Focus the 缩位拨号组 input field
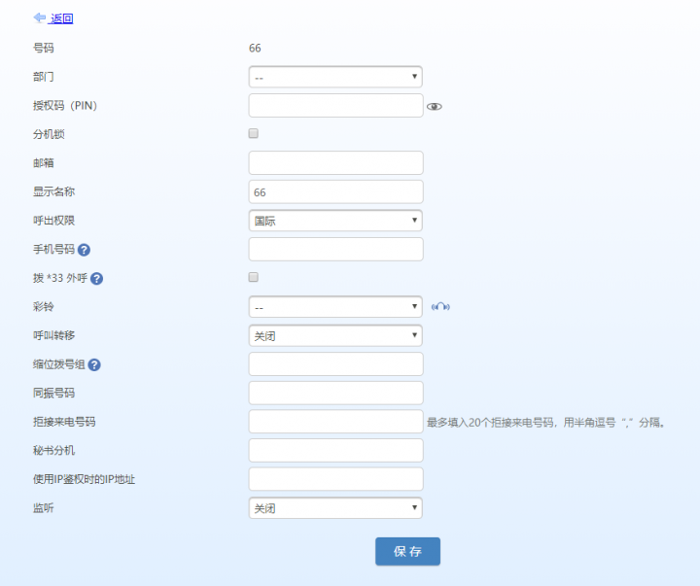The height and width of the screenshot is (586, 700). coord(335,364)
